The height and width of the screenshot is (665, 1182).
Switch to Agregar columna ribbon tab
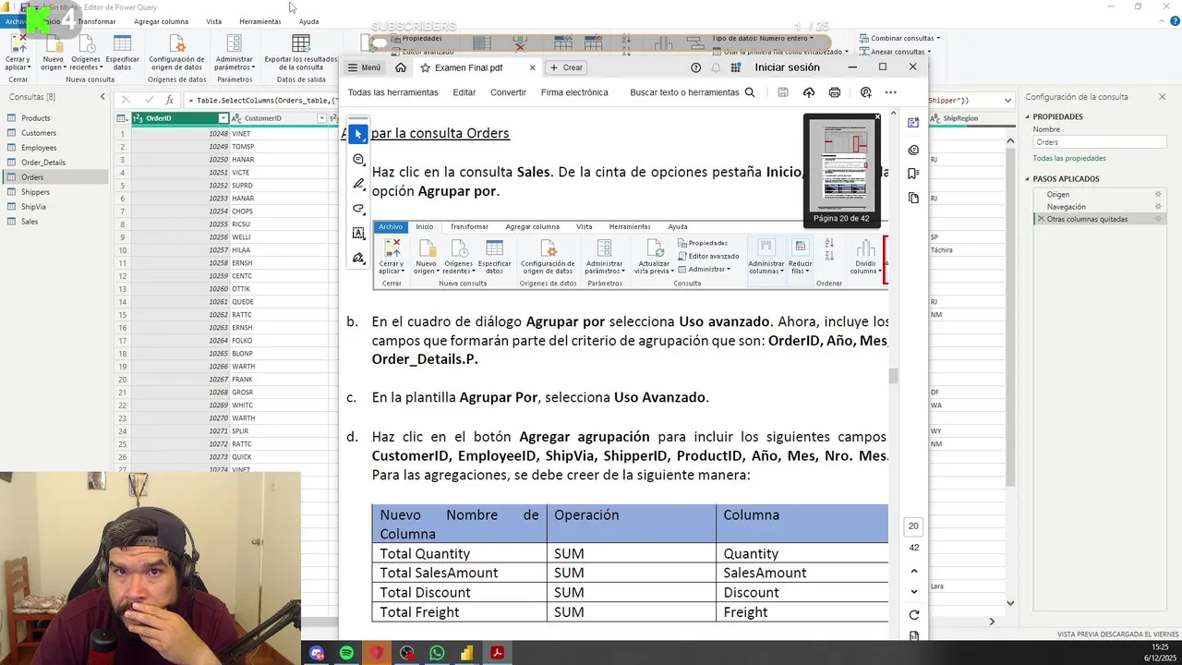pos(161,21)
